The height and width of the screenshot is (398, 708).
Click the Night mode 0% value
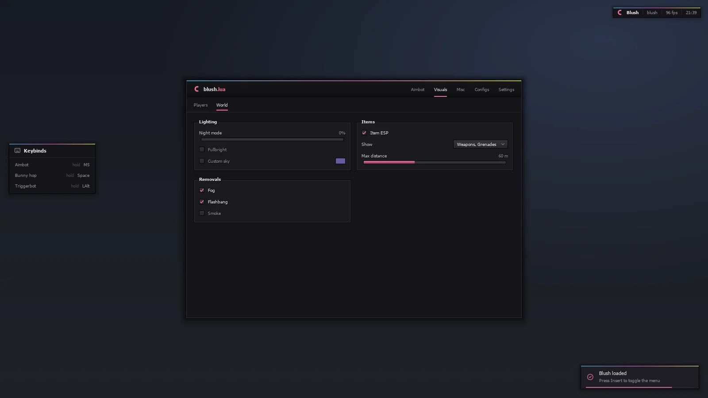[342, 133]
